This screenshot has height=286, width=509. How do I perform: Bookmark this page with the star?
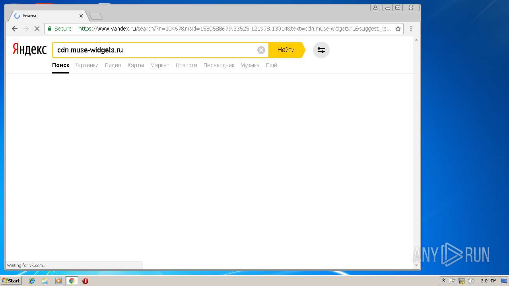(398, 29)
